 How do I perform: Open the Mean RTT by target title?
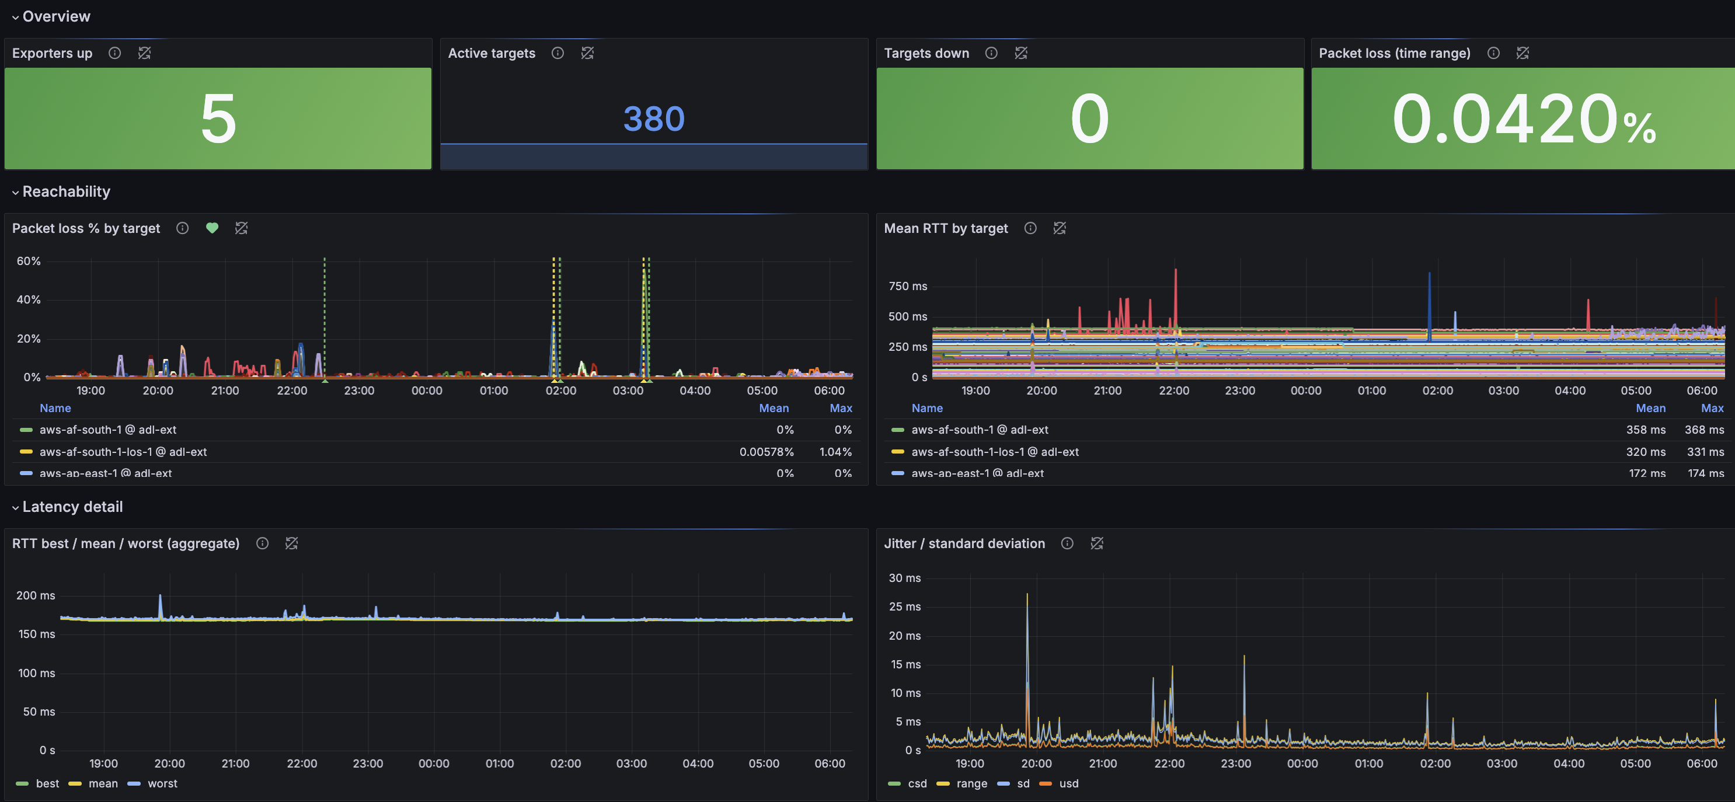point(946,228)
